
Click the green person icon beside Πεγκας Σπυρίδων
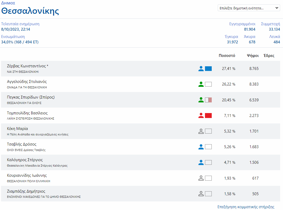coord(201,100)
